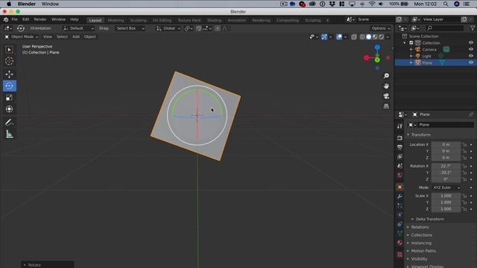Click the pan view hand icon

click(x=386, y=86)
